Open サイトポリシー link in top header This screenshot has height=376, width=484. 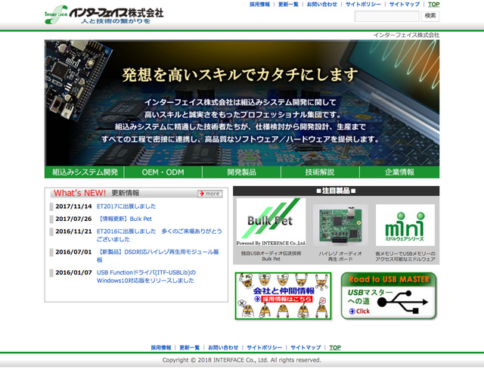tap(363, 5)
